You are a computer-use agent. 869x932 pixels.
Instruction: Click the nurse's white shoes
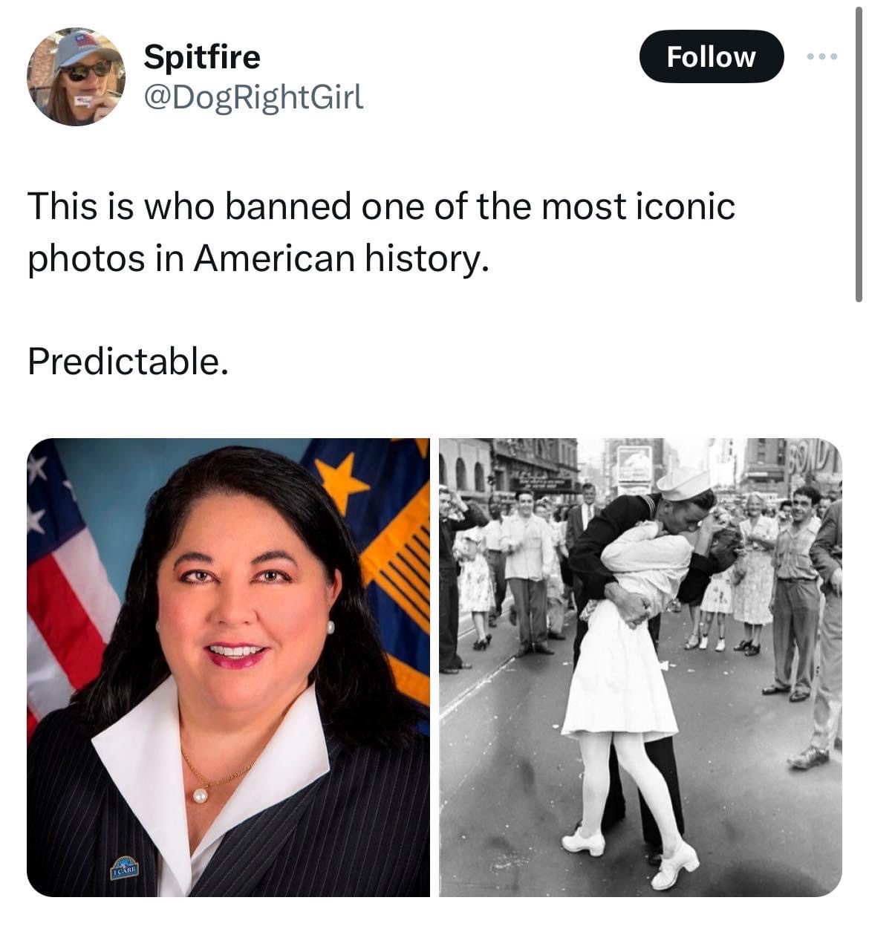(631, 853)
